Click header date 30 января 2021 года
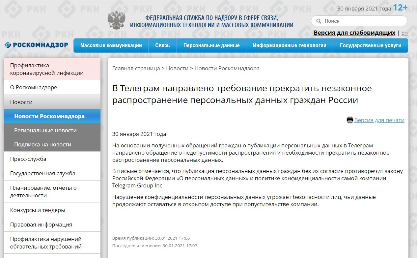 coord(364,9)
